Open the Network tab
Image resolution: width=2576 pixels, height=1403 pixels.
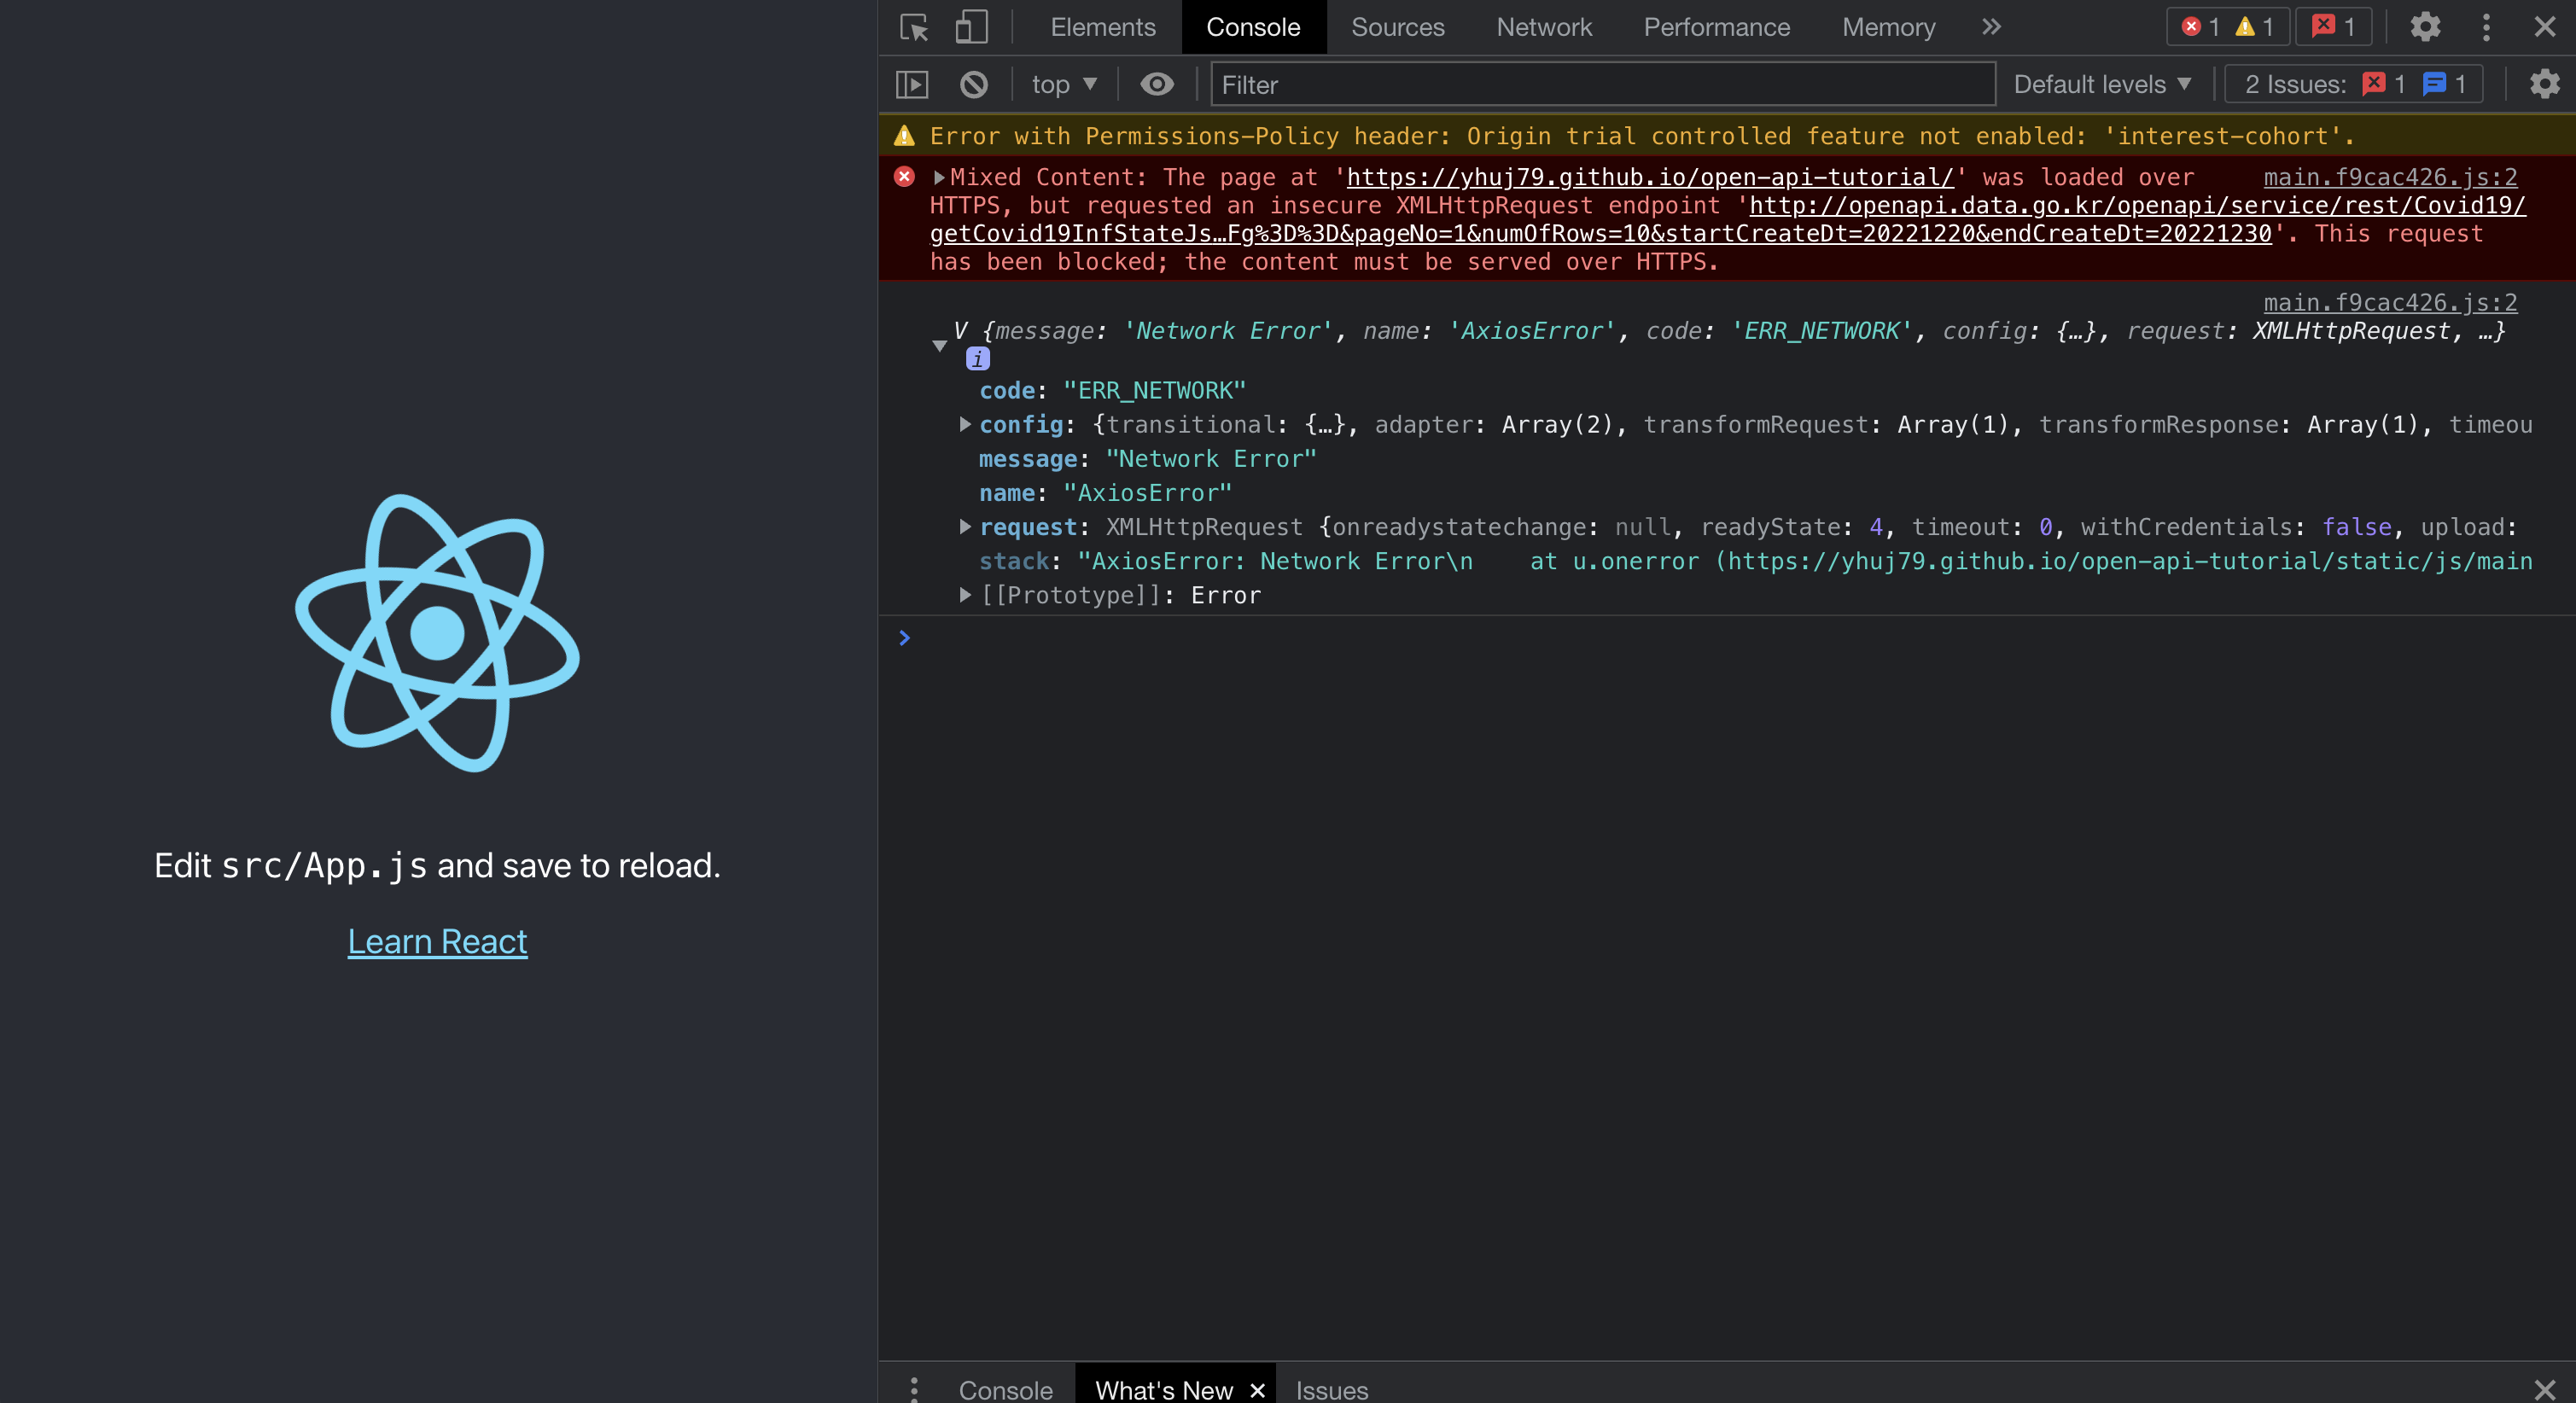[1543, 27]
